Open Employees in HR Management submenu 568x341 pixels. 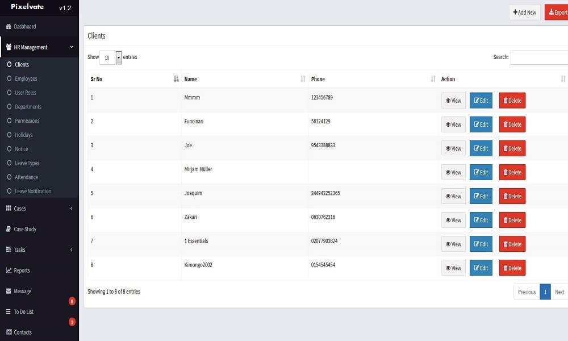[26, 78]
